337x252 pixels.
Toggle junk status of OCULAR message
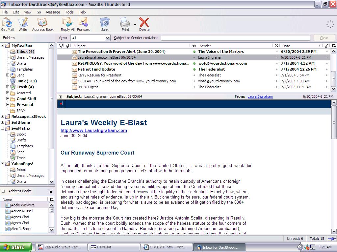[x=276, y=81]
